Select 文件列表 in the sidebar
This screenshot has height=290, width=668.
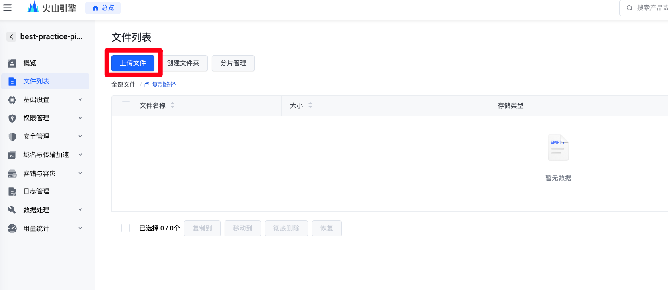pyautogui.click(x=45, y=81)
